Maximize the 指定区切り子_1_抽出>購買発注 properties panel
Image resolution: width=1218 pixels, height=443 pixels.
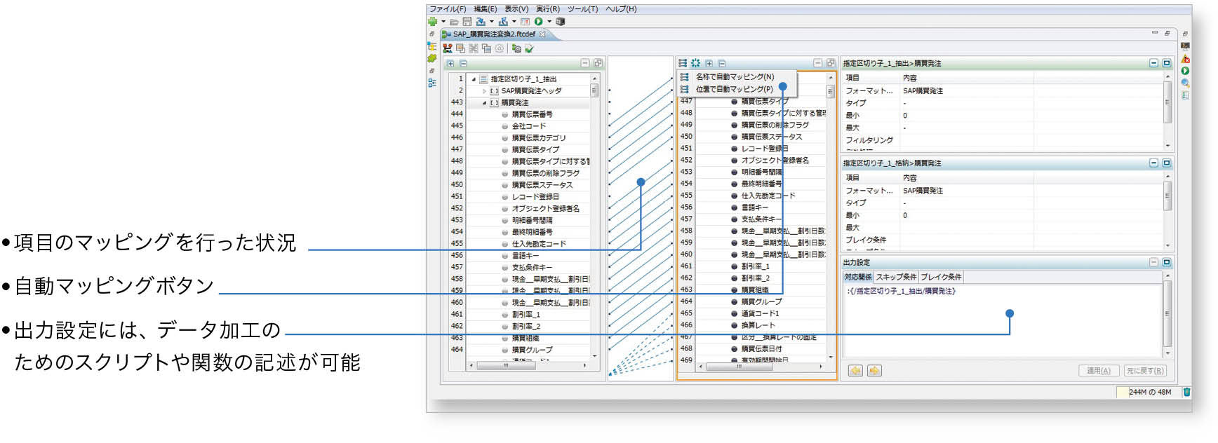click(x=1167, y=63)
